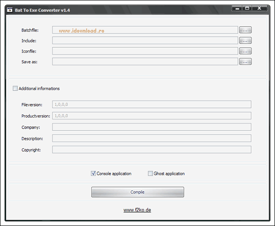Browse for Iconfile with ellipsis button
The height and width of the screenshot is (226, 275).
point(245,51)
